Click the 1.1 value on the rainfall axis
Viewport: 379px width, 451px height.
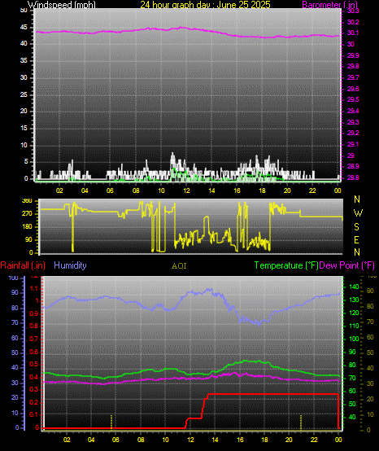34,288
